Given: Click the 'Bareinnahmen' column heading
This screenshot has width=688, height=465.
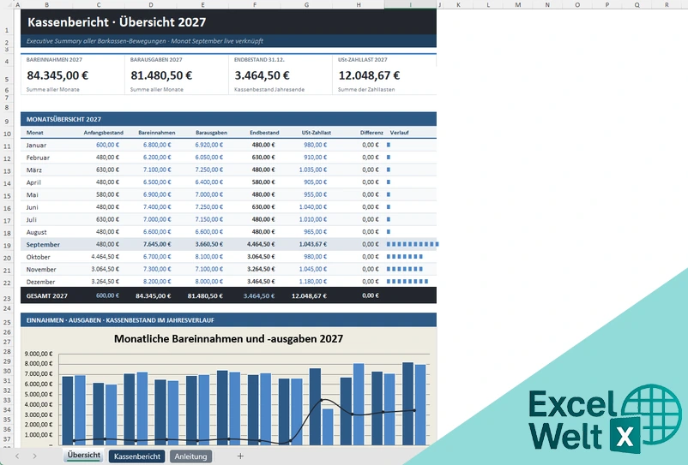Looking at the screenshot, I should (157, 132).
